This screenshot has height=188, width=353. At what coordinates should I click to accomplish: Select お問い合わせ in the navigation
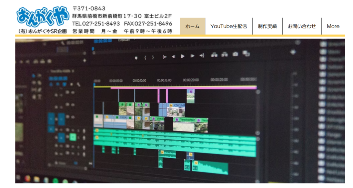(x=302, y=26)
